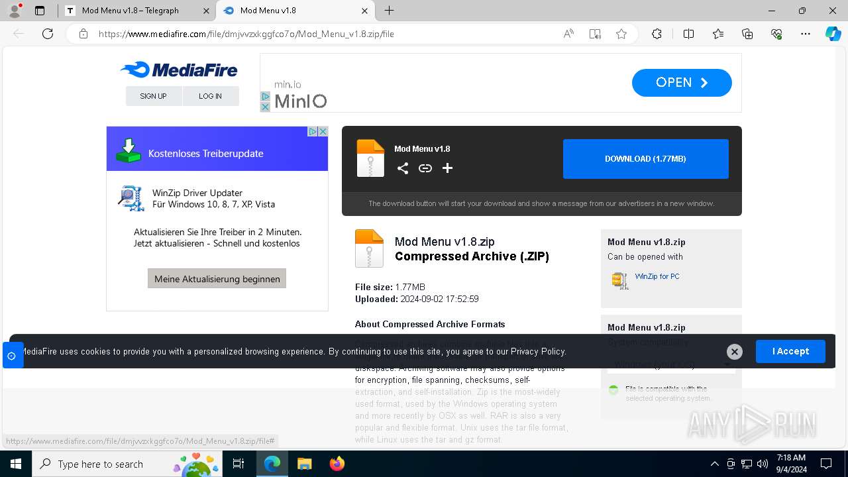
Task: Open the browser profile icon
Action: point(14,11)
